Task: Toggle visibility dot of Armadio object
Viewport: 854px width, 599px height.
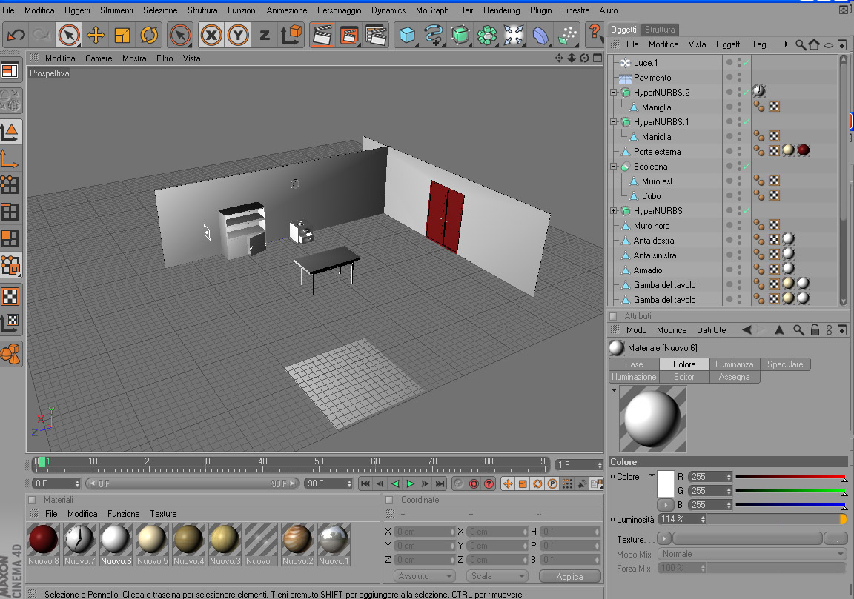Action: coord(729,270)
